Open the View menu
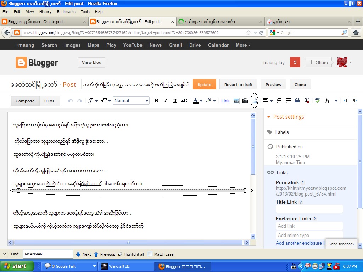 click(x=30, y=12)
